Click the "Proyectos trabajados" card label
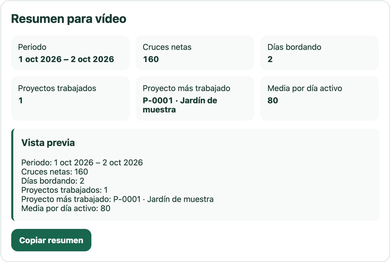The height and width of the screenshot is (262, 390). coord(57,88)
